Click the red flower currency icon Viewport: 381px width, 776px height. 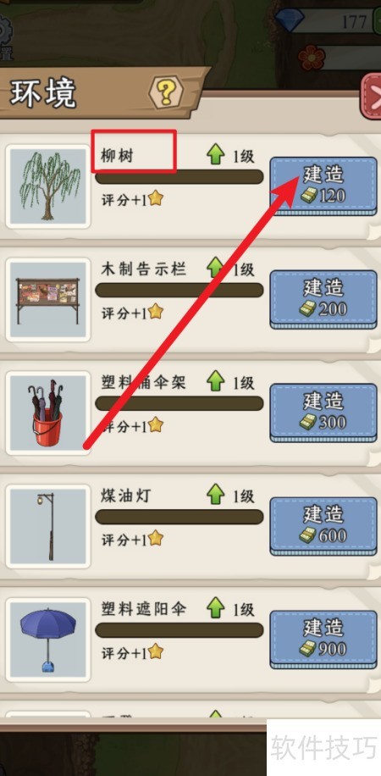(x=312, y=57)
